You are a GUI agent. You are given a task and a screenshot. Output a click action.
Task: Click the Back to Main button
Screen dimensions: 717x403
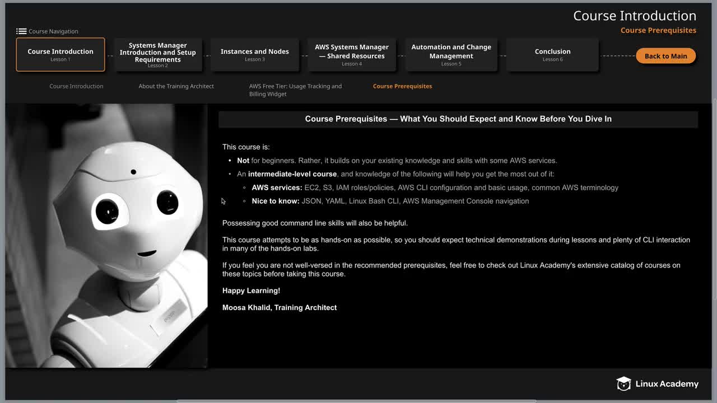(x=665, y=56)
